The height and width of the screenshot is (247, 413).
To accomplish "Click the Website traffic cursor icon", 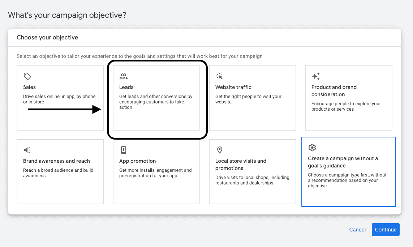I will click(219, 76).
